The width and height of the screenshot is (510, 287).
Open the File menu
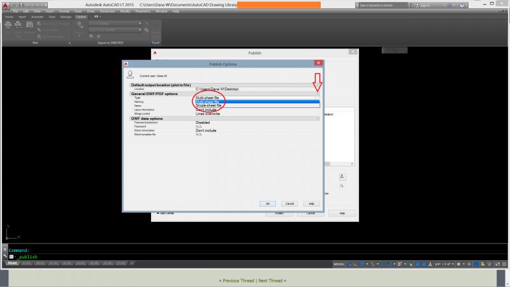click(x=15, y=11)
